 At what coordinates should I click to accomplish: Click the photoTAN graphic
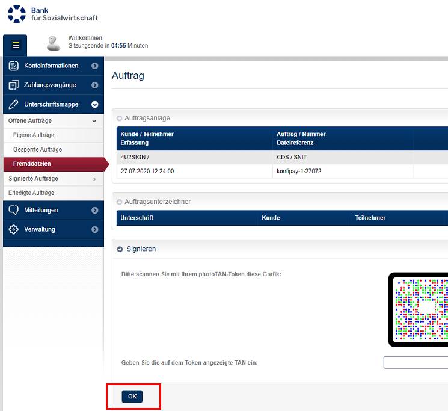point(419,309)
